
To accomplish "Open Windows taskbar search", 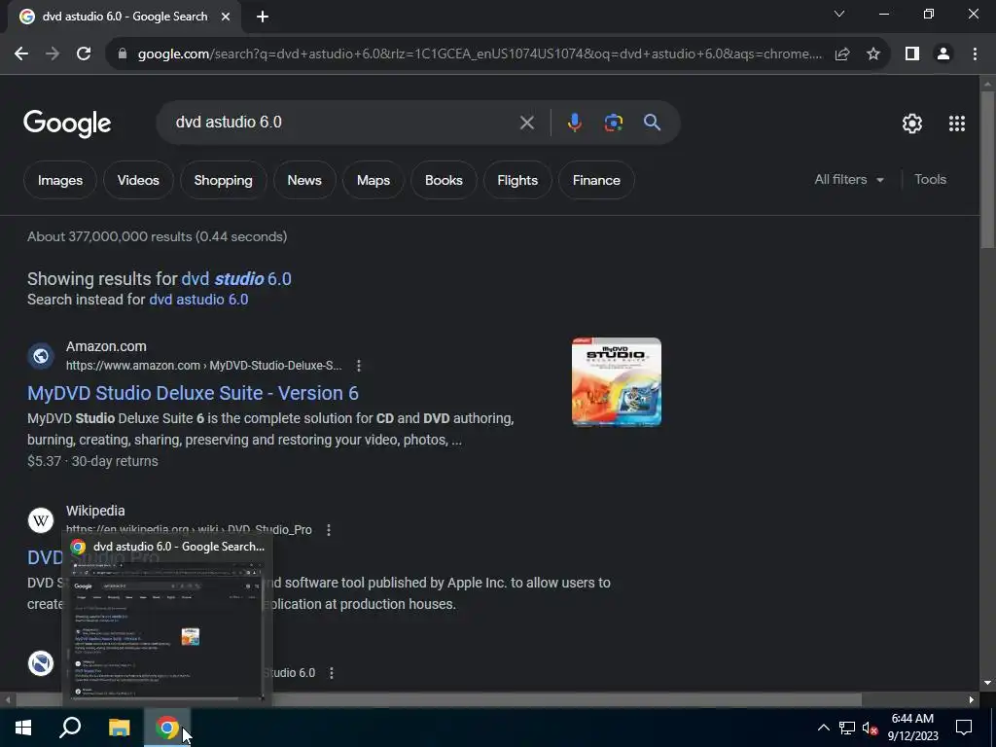I will click(70, 728).
